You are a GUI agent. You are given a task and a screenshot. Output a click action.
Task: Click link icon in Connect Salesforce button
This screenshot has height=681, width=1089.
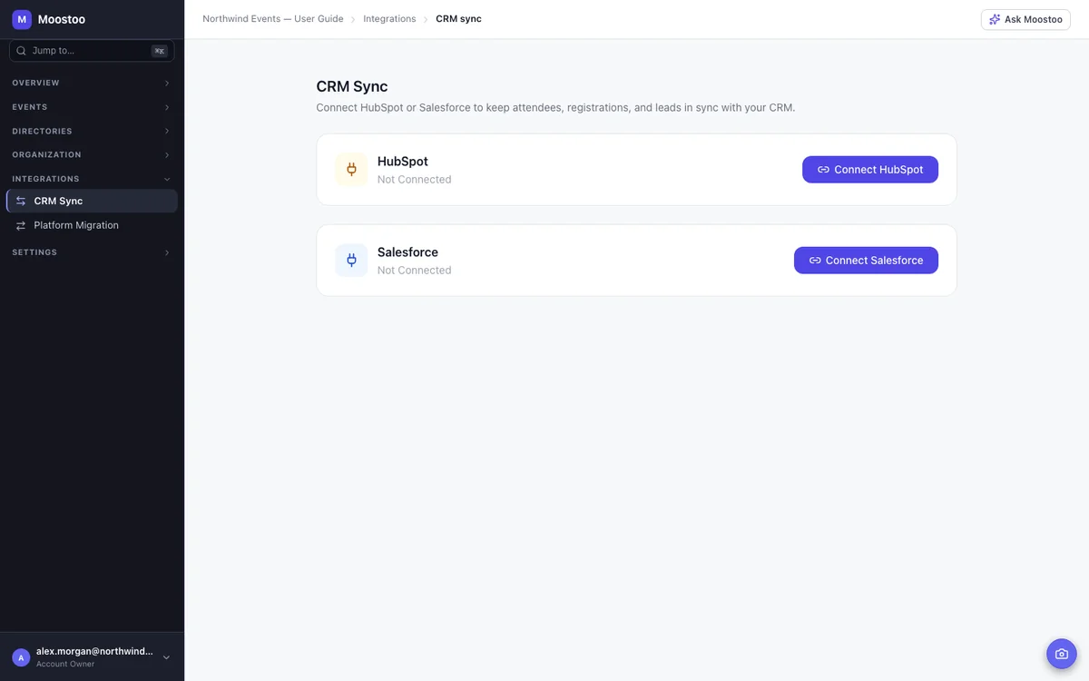point(815,261)
